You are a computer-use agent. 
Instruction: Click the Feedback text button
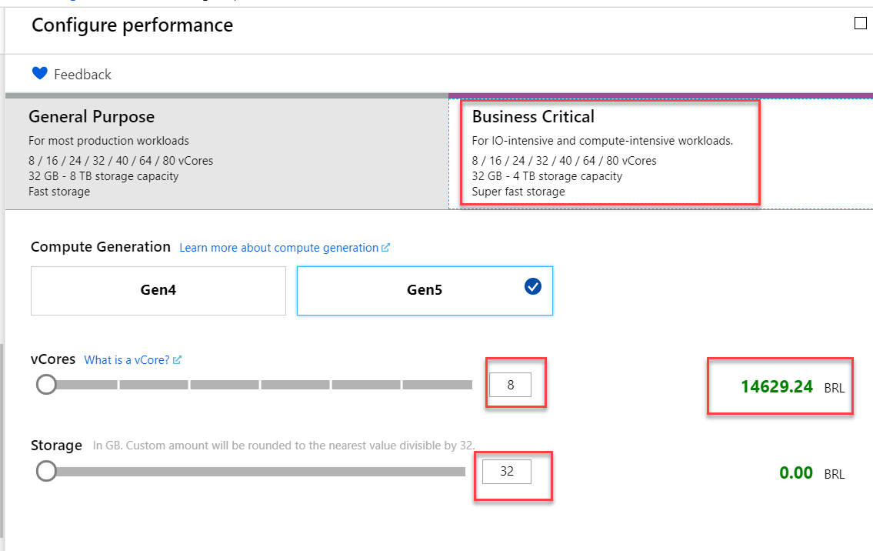coord(82,75)
